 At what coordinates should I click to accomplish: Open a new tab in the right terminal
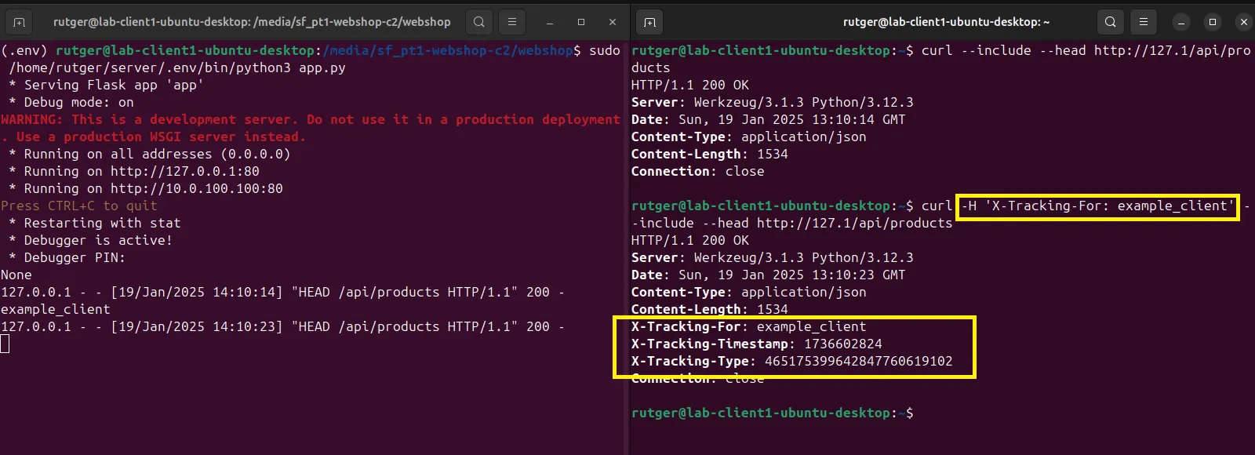tap(649, 22)
